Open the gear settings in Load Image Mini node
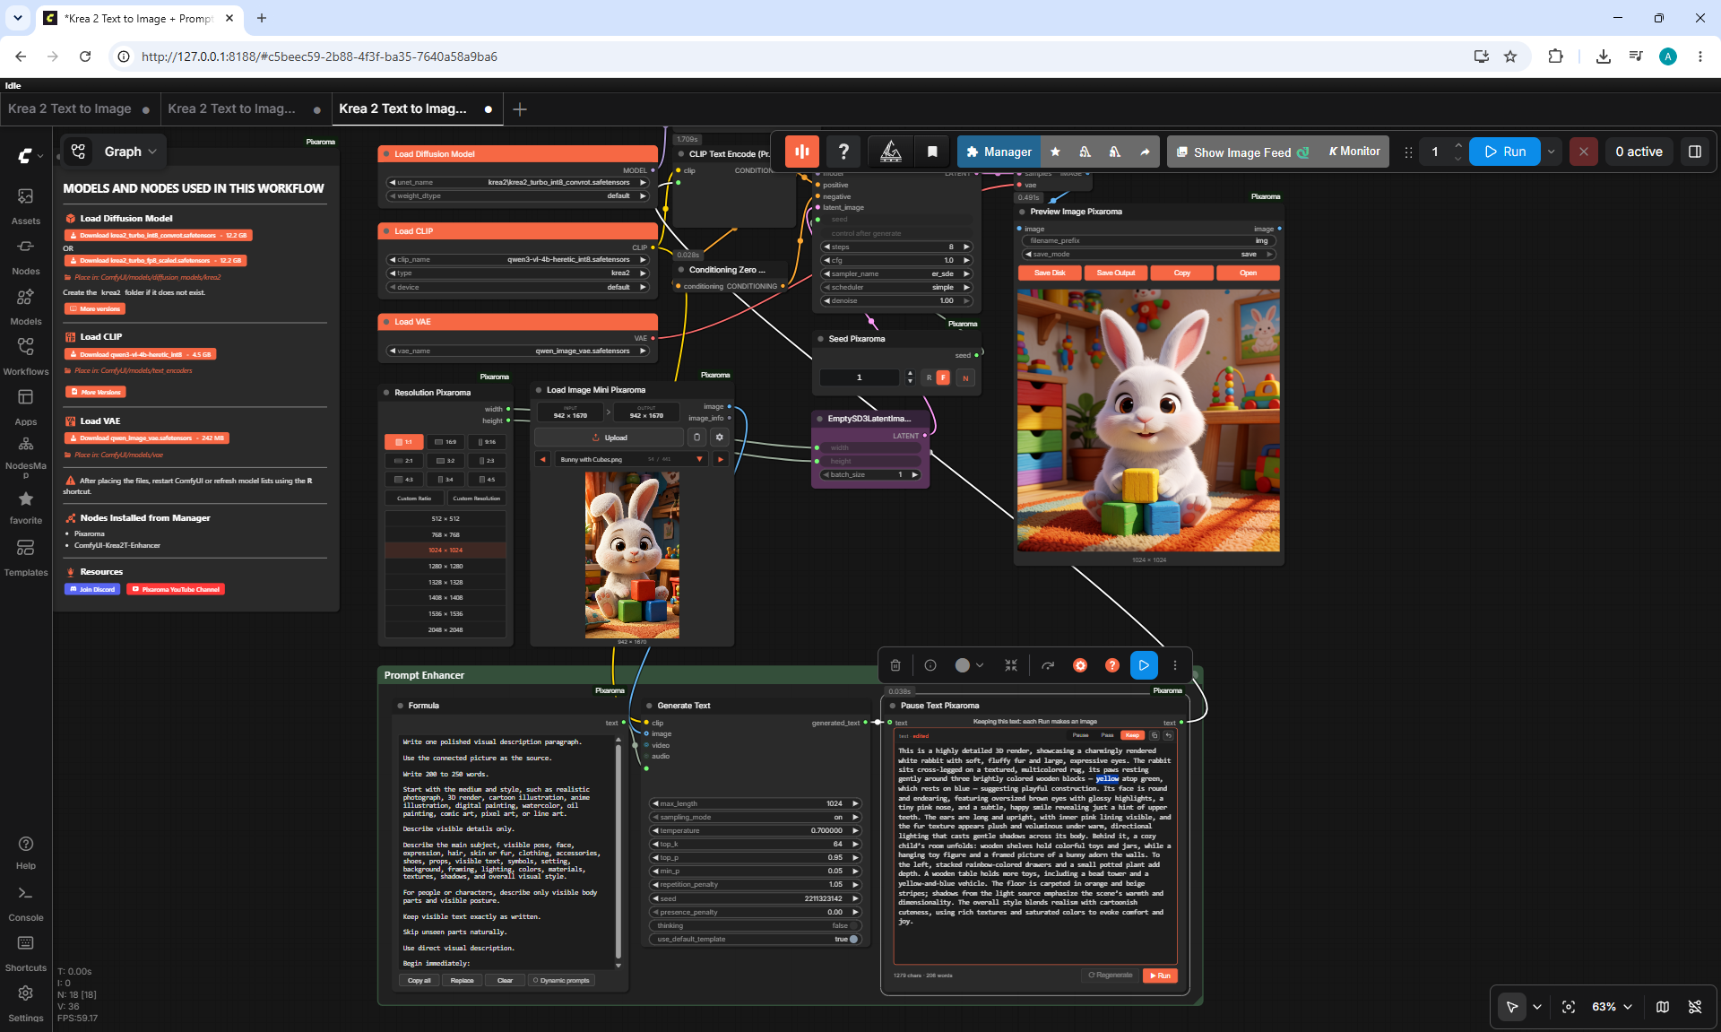The width and height of the screenshot is (1721, 1032). 719,438
